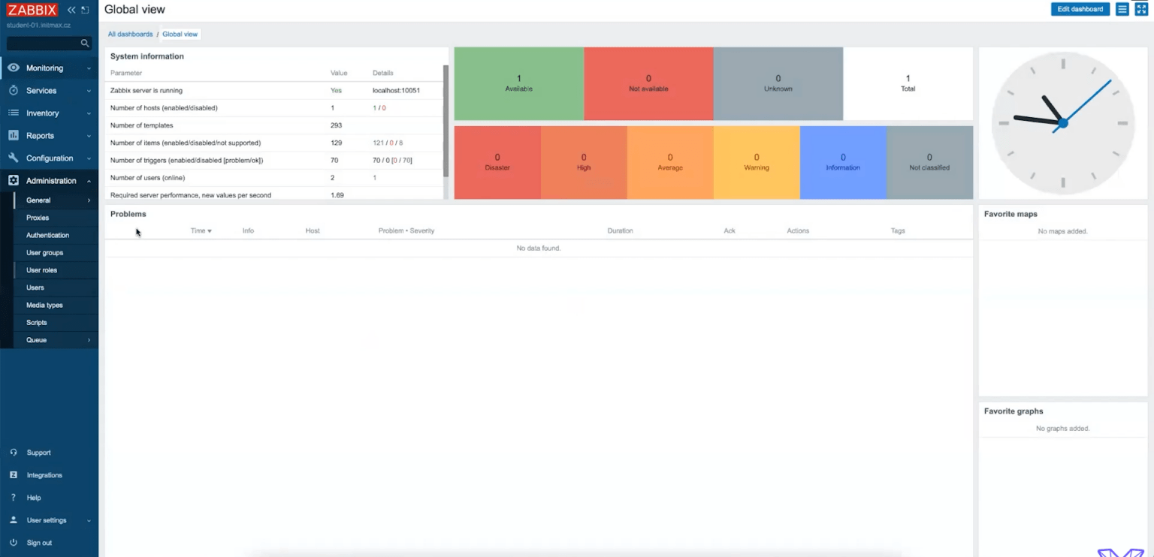Screen dimensions: 1154x557
Task: Open the All dashboards breadcrumb link
Action: pos(130,34)
